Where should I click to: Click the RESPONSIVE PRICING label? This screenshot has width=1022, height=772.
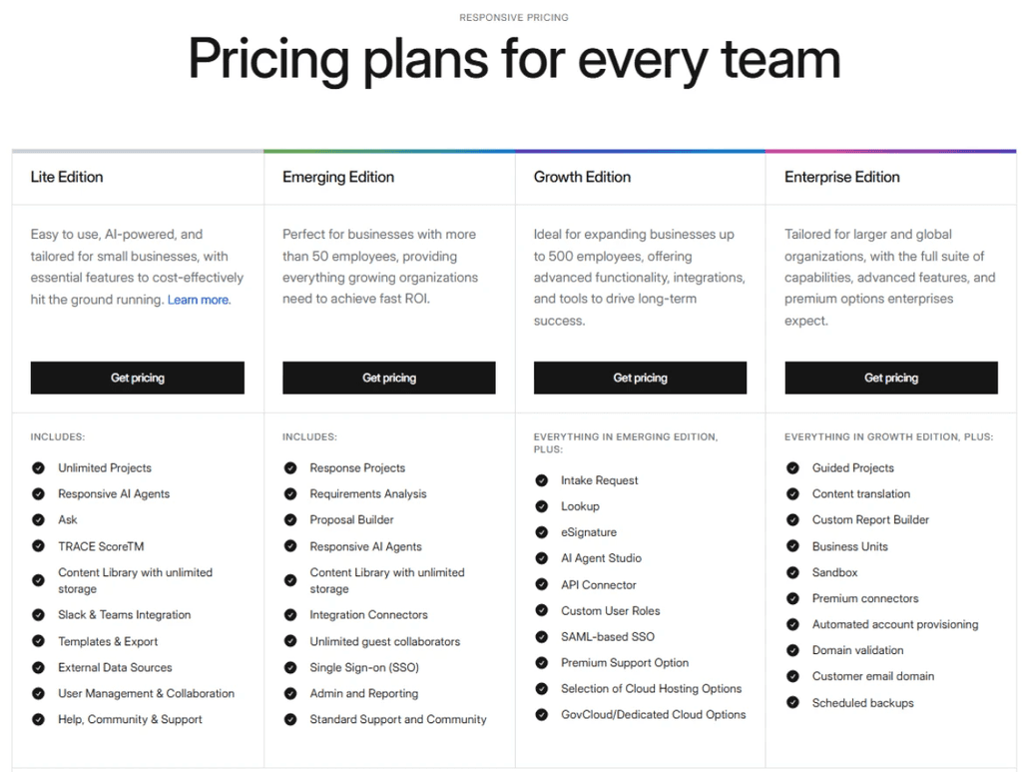tap(514, 17)
